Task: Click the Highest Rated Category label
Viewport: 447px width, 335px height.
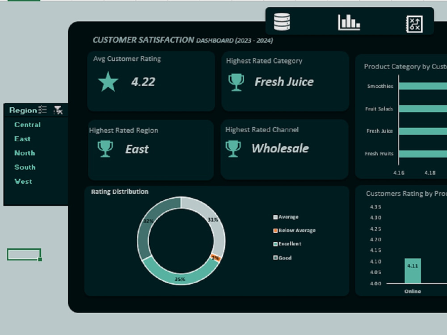Action: [x=264, y=61]
